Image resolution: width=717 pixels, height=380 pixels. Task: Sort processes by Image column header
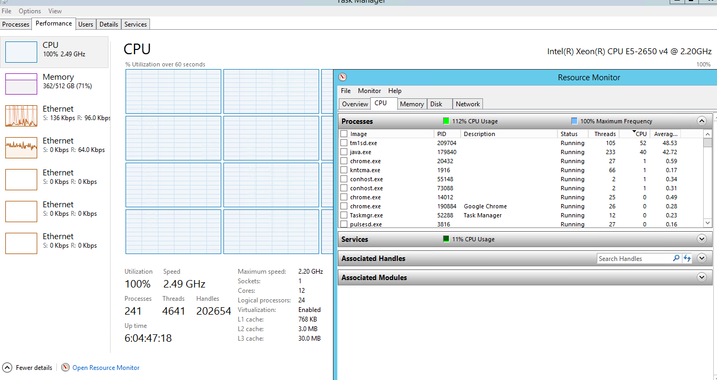pos(387,134)
